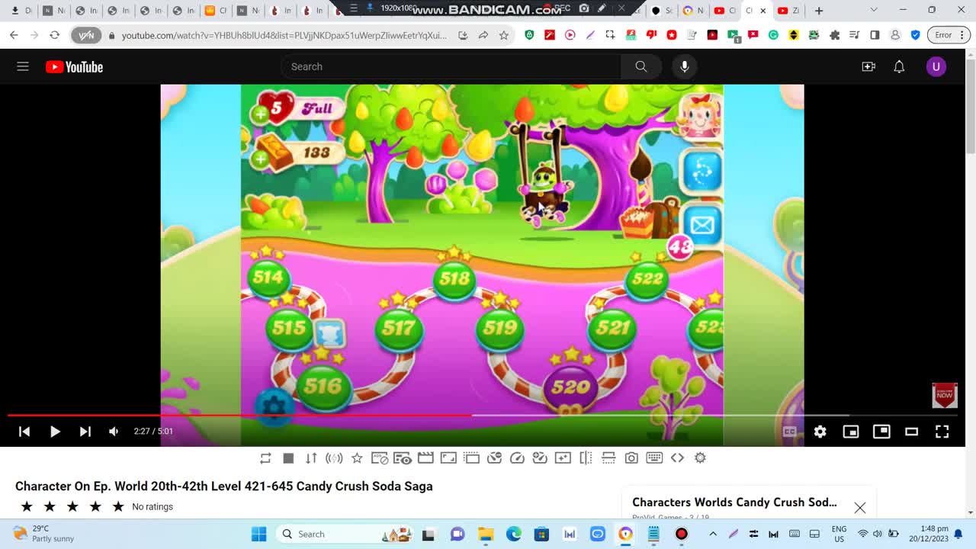Click the Error menu button in Chrome
Screen dimensions: 976x549
click(949, 35)
